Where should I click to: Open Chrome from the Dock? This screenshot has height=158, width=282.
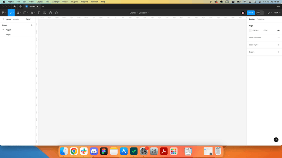pyautogui.click(x=74, y=151)
